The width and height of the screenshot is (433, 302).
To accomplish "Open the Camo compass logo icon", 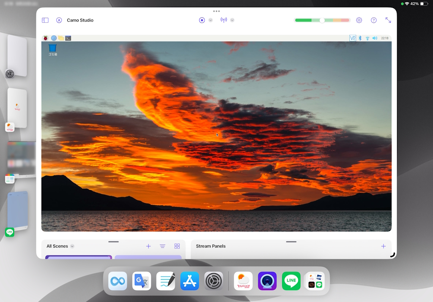I will tap(59, 20).
